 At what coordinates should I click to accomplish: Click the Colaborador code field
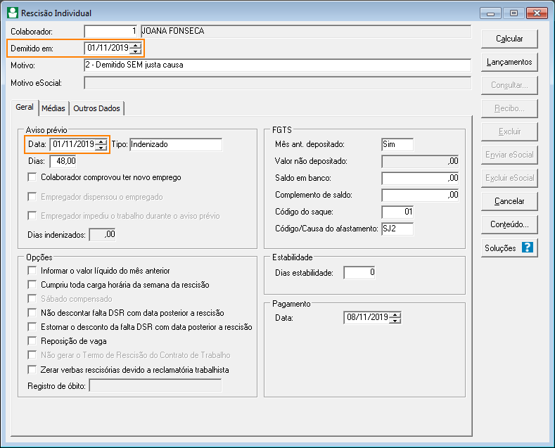tap(110, 31)
